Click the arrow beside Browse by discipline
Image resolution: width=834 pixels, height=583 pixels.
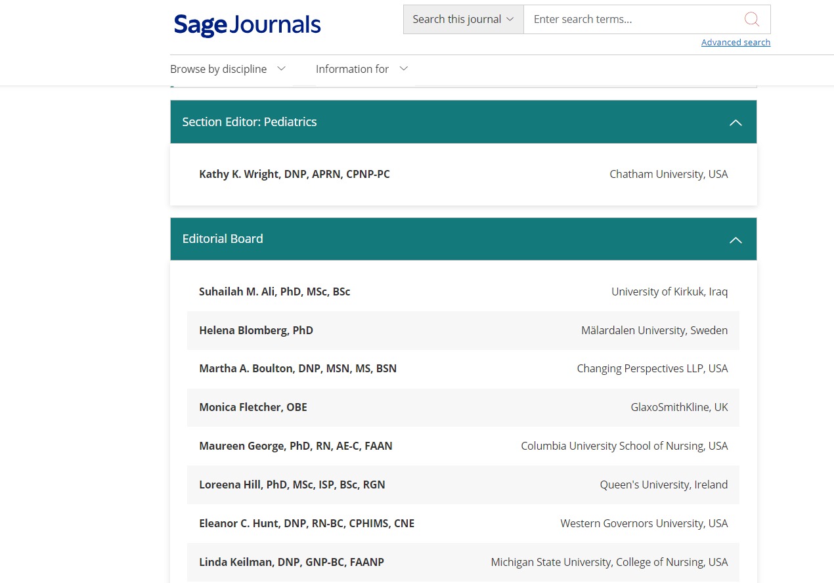coord(282,69)
